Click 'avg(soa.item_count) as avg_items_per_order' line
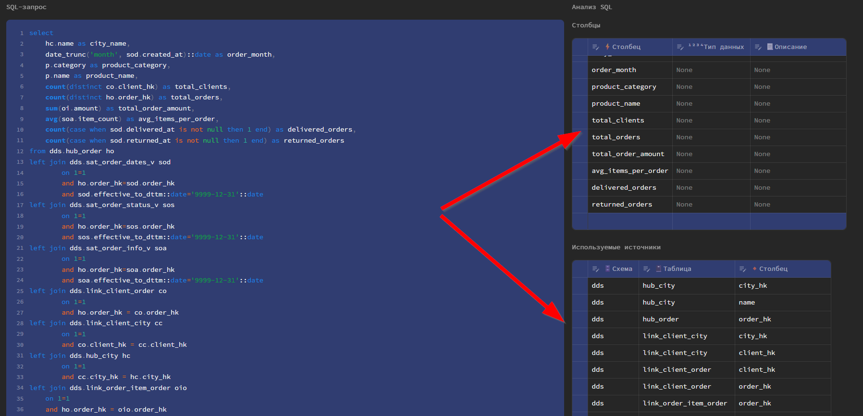The width and height of the screenshot is (863, 416). point(132,119)
